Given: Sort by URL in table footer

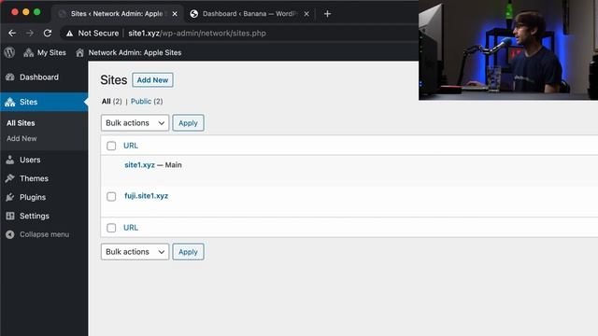Looking at the screenshot, I should tap(131, 228).
